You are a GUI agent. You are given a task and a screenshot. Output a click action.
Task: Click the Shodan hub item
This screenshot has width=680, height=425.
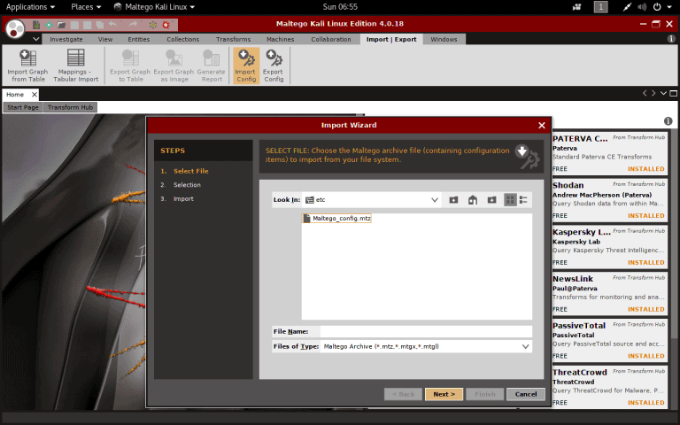pyautogui.click(x=609, y=200)
